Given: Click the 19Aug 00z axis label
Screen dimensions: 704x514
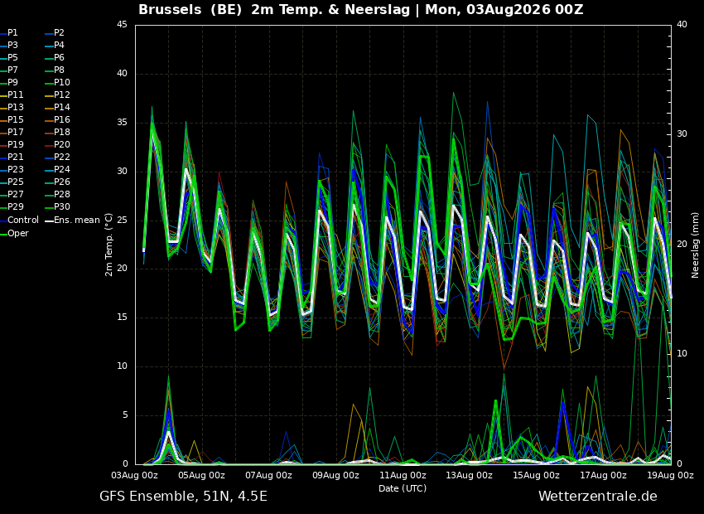Looking at the screenshot, I should 670,475.
